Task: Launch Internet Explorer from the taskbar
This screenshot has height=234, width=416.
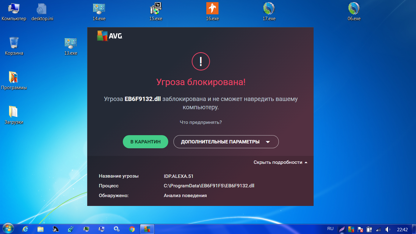Action: [25, 229]
